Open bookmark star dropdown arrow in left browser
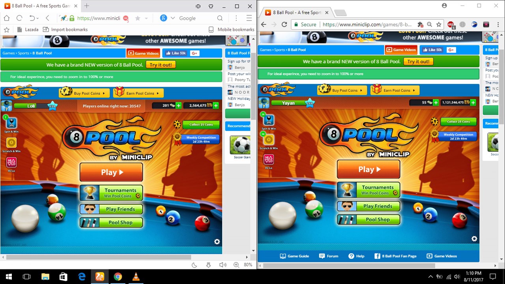505x284 pixels. (146, 18)
